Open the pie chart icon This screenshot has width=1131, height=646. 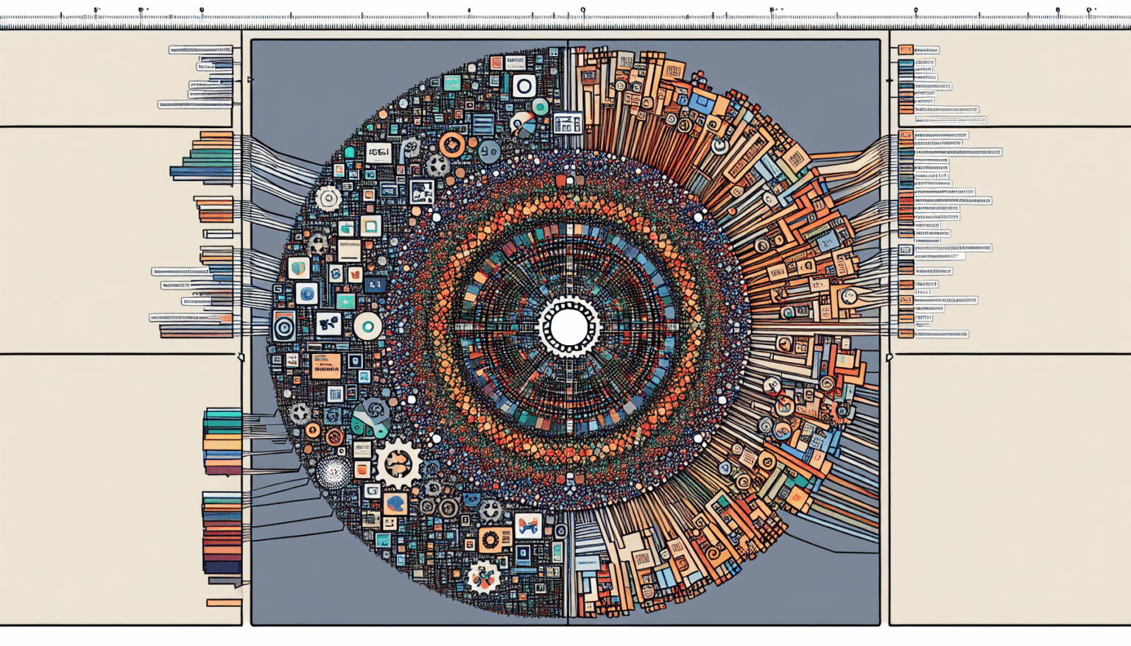pyautogui.click(x=522, y=124)
